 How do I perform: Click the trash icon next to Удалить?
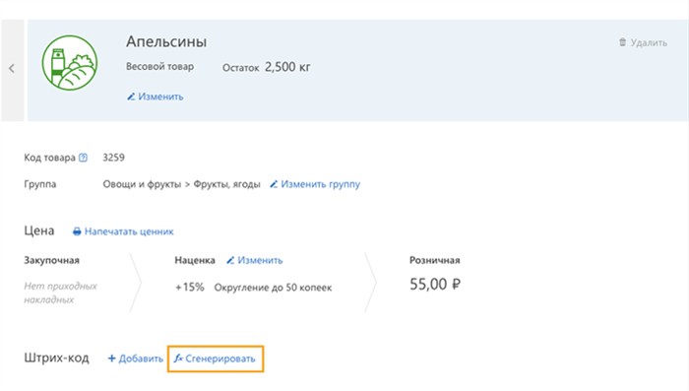[x=623, y=42]
